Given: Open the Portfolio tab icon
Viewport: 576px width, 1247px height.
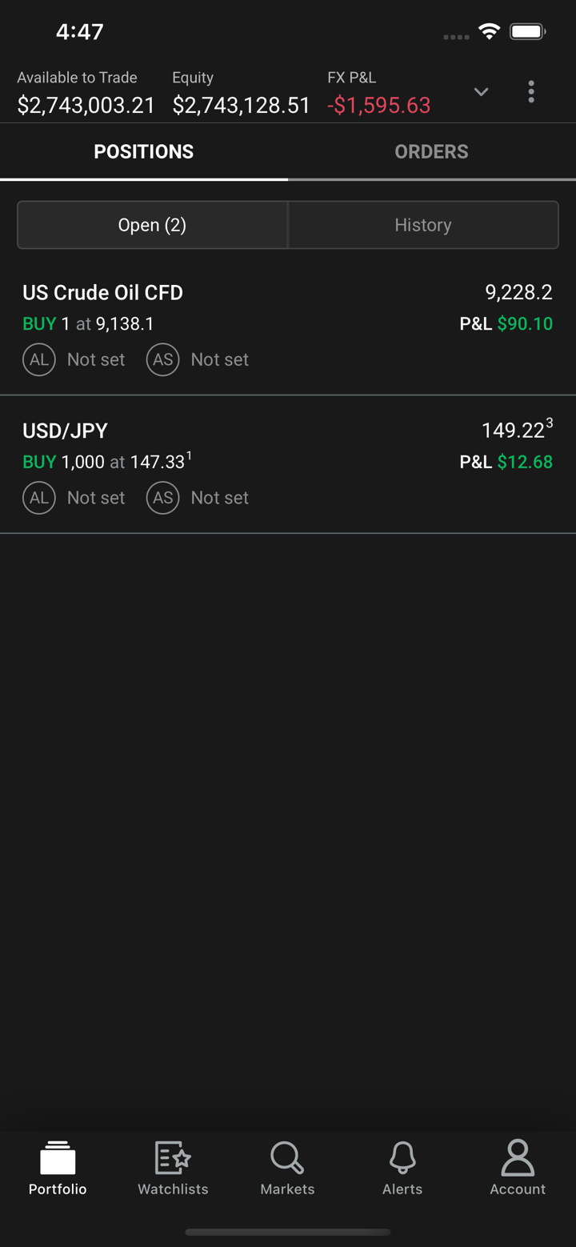Looking at the screenshot, I should click(58, 1160).
